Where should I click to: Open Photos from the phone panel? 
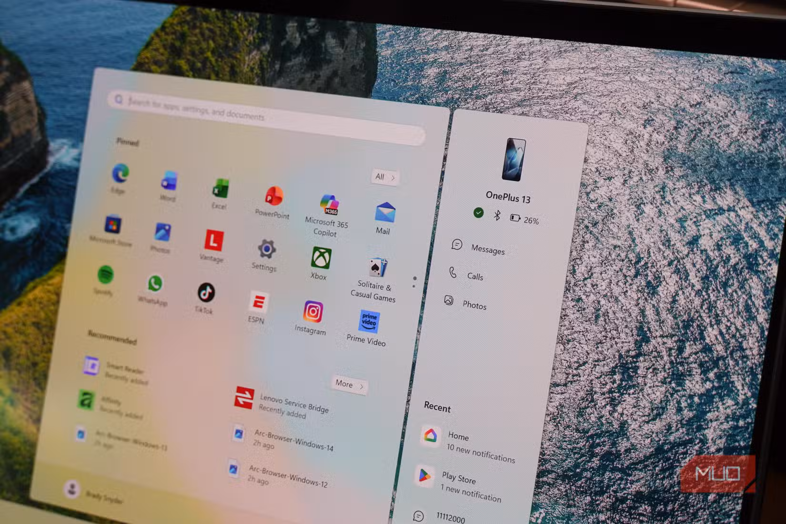point(474,303)
